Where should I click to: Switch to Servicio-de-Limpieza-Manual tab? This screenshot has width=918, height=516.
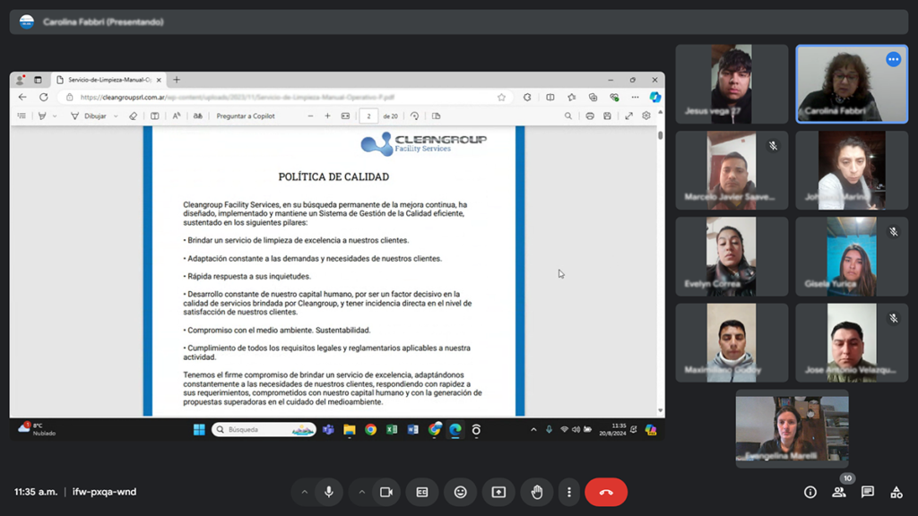[x=108, y=80]
